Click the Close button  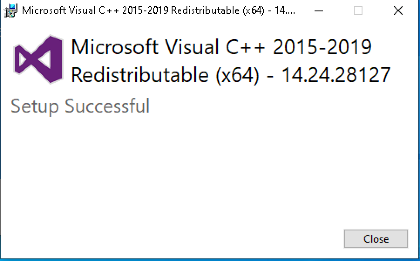point(376,239)
